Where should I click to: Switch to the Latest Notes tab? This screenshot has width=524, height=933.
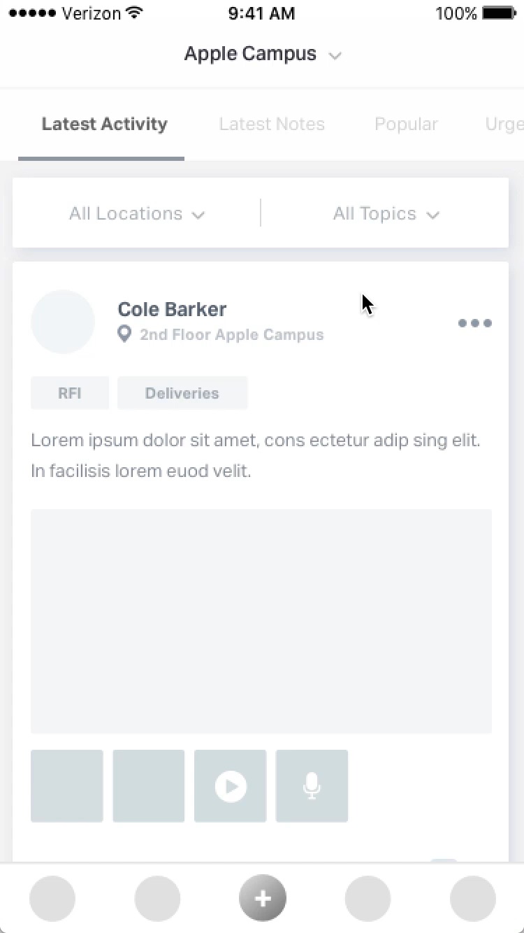[x=272, y=124]
